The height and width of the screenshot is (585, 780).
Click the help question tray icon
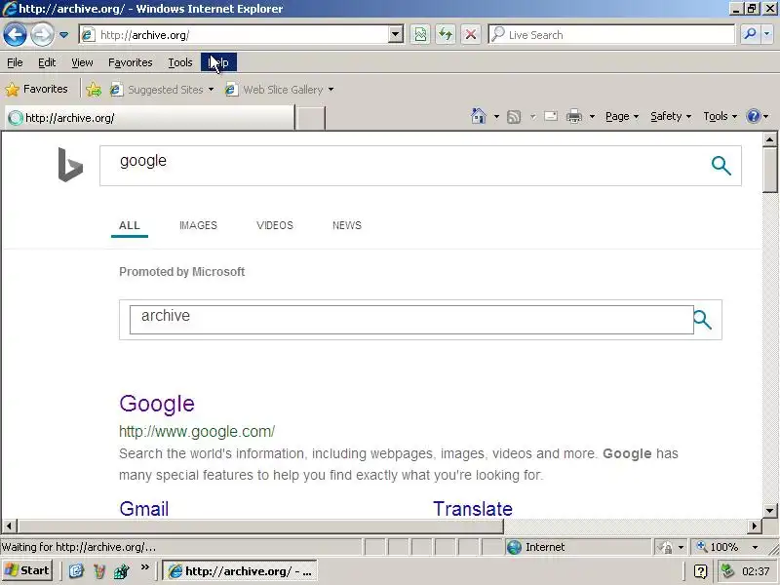(x=700, y=571)
